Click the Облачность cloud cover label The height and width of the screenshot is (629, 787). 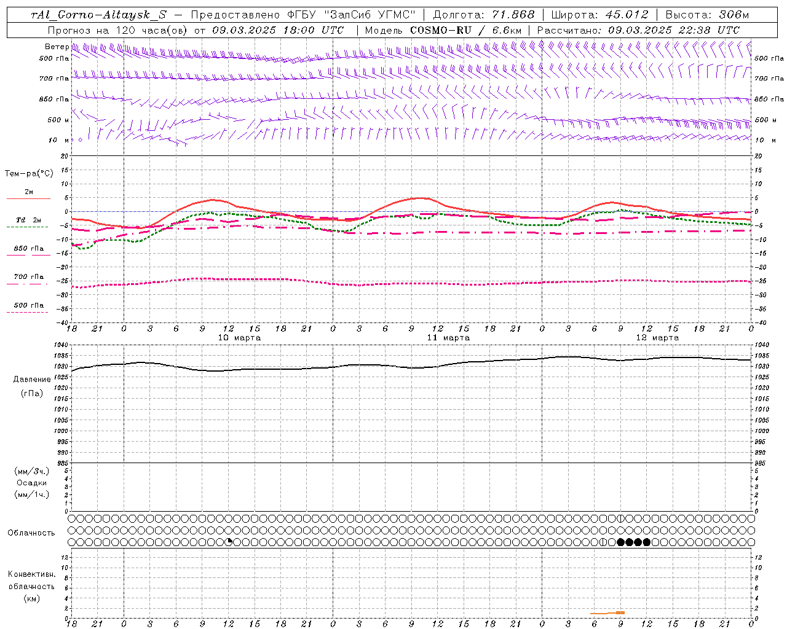[x=31, y=533]
